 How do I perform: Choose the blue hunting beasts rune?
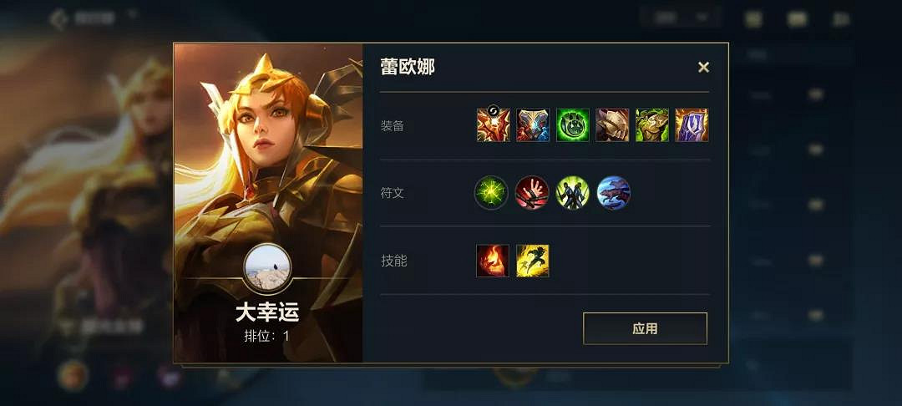pos(614,193)
